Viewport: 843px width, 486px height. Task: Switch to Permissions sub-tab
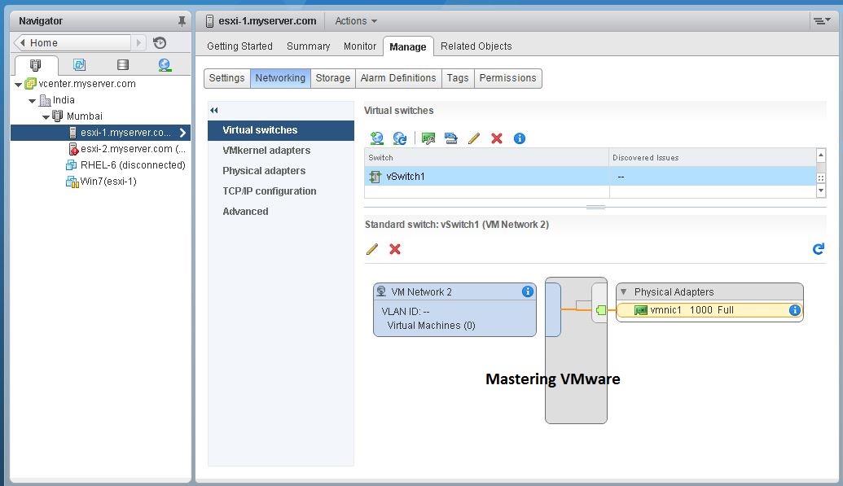[x=507, y=78]
